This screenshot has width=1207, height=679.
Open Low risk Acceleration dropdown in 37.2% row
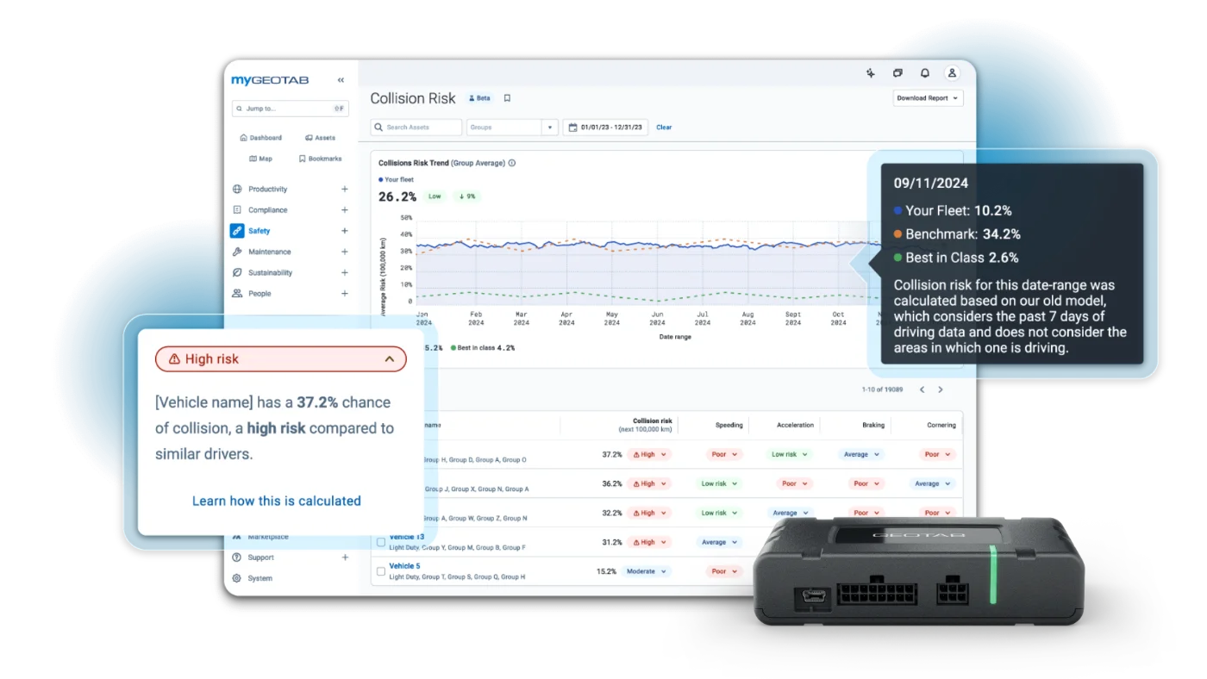point(790,454)
